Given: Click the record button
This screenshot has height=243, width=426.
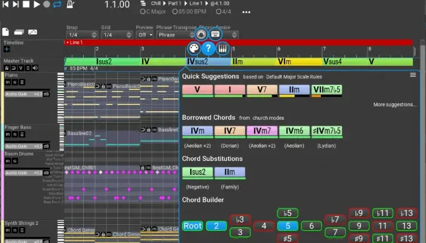Looking at the screenshot, I should (x=47, y=5).
